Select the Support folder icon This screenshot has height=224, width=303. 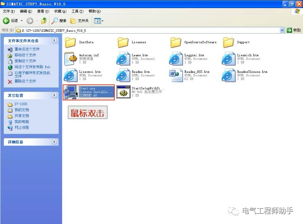[x=228, y=42]
